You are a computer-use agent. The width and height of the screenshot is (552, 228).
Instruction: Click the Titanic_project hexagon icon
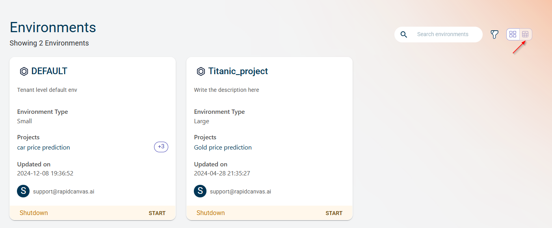click(201, 71)
